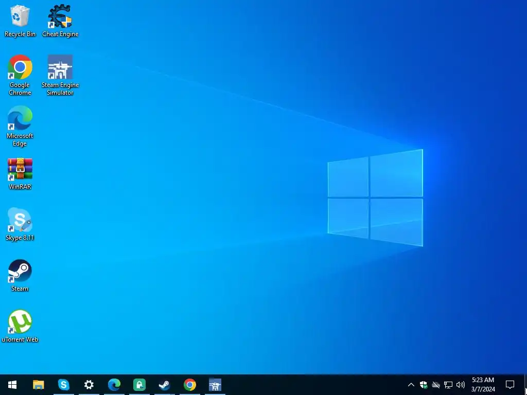Open the green padlock app in taskbar
Image resolution: width=527 pixels, height=395 pixels.
[139, 385]
